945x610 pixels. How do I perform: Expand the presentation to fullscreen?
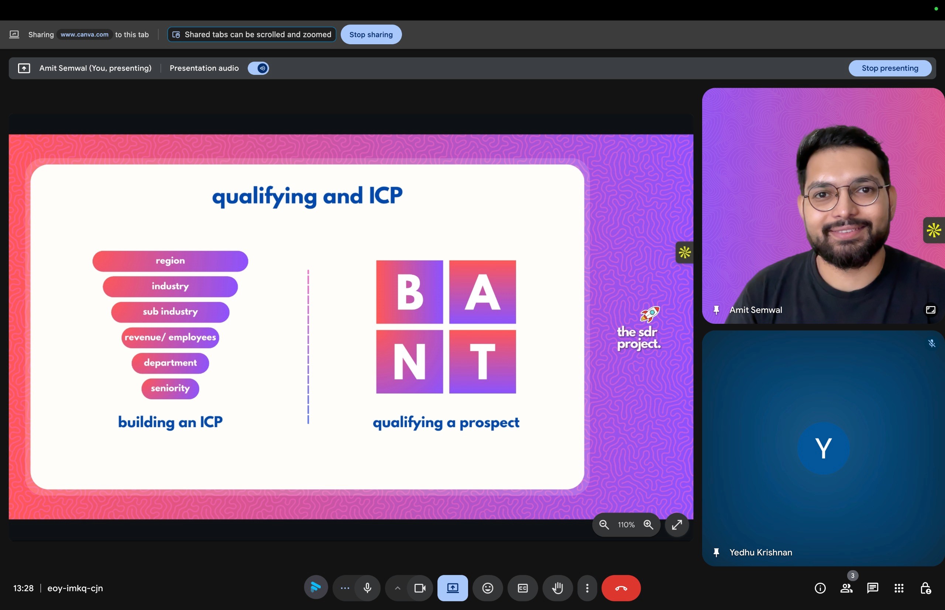pos(677,525)
